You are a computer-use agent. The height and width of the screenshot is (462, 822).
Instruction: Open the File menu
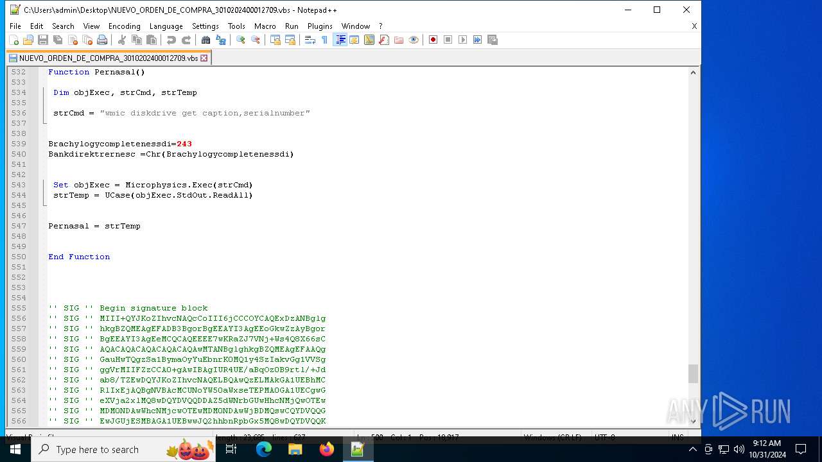pos(15,26)
